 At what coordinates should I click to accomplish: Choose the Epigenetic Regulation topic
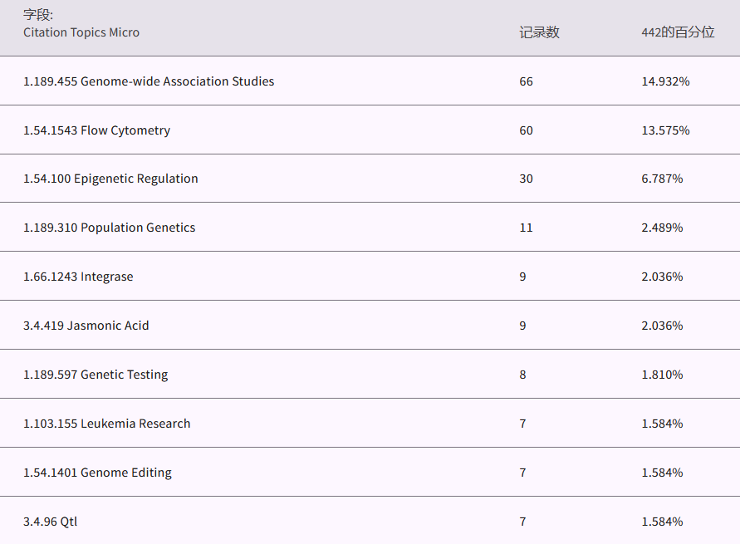tap(110, 179)
